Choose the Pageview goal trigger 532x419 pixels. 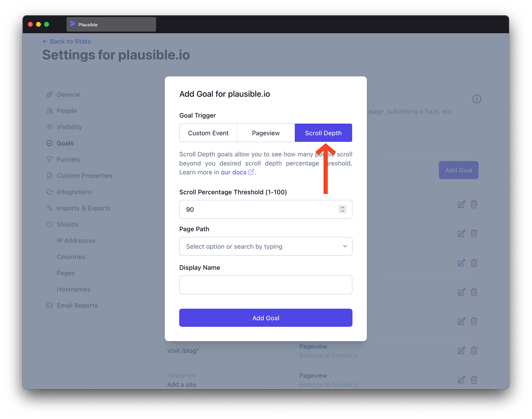266,133
